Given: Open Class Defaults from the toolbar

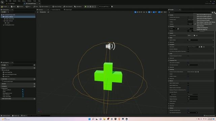Looking at the screenshot, I should click(x=68, y=7).
